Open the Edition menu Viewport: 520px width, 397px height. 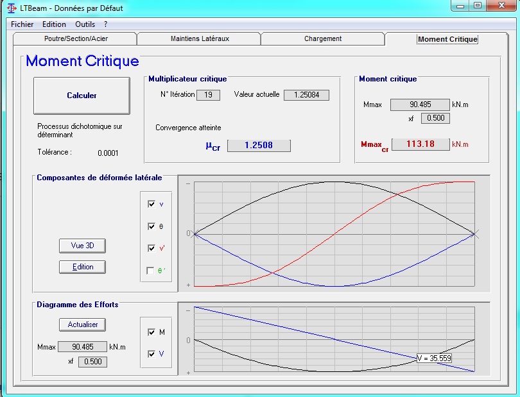coord(54,24)
